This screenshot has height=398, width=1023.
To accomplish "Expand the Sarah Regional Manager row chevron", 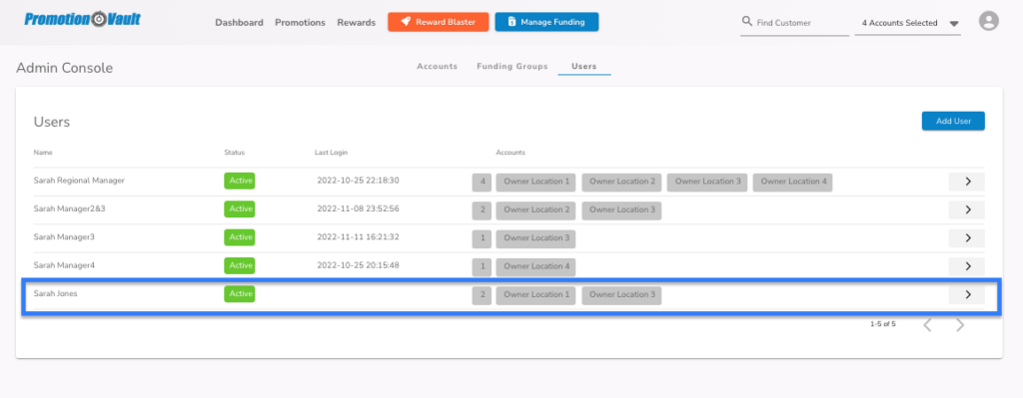I will click(967, 182).
